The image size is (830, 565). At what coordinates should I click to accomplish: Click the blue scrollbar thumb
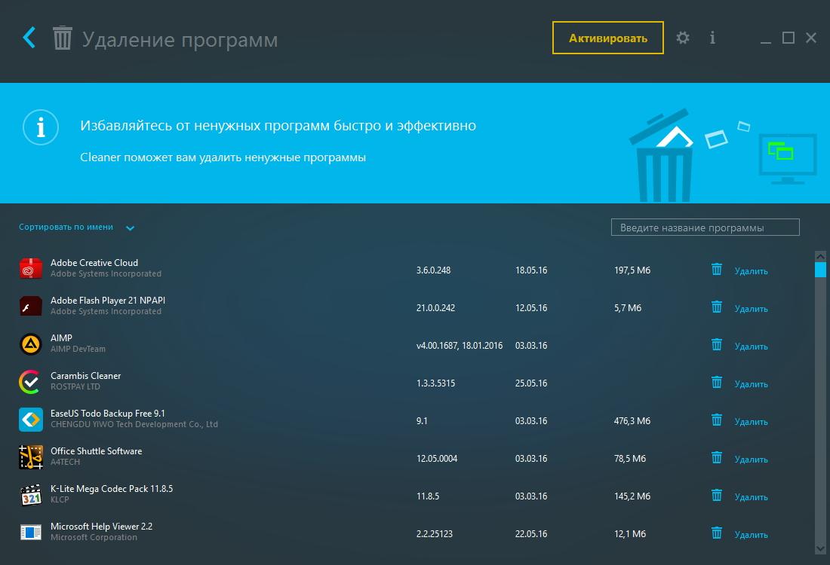click(820, 270)
